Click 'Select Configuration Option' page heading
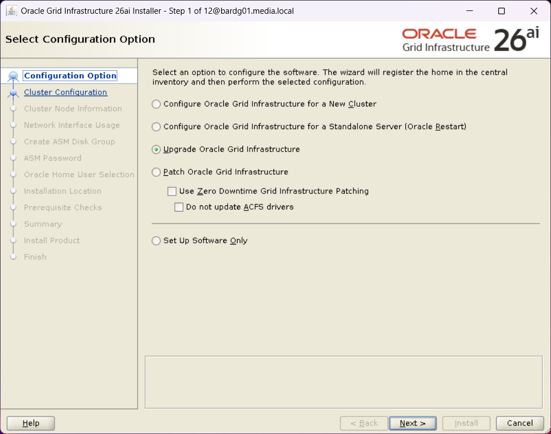The height and width of the screenshot is (434, 551). tap(80, 40)
